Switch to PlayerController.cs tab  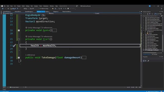67,11
